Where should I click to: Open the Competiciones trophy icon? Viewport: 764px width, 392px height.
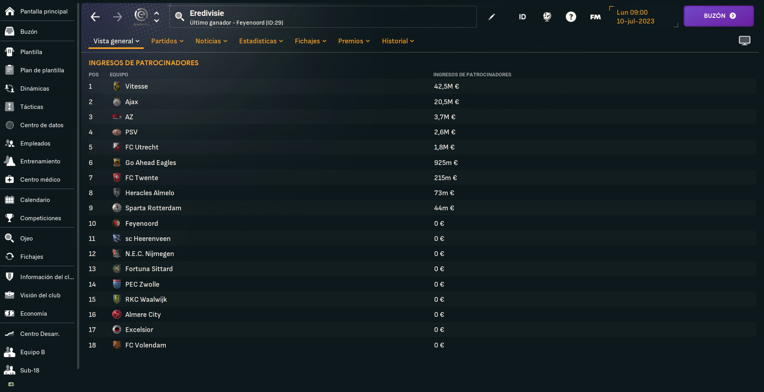[x=10, y=218]
